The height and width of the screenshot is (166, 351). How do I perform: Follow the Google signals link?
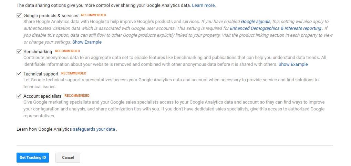coord(256,22)
